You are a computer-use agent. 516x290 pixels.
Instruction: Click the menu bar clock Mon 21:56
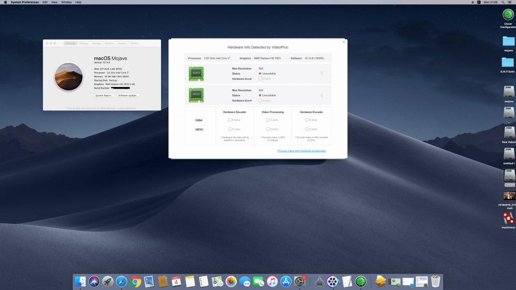[x=491, y=2]
